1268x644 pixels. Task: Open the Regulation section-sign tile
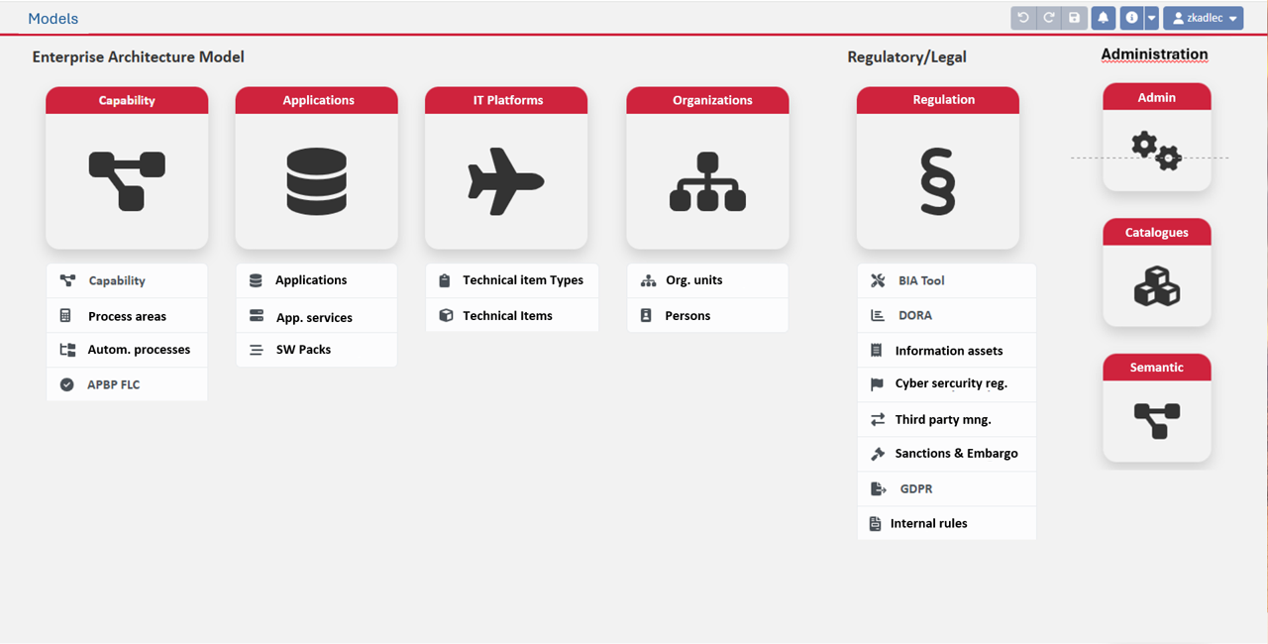click(x=937, y=181)
